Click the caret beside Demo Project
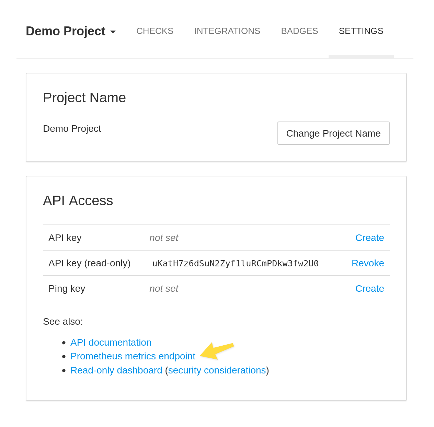434x427 pixels. pos(113,32)
